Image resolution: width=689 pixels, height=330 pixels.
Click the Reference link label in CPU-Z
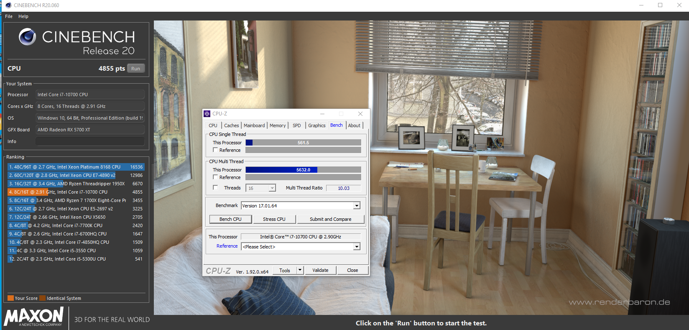tap(227, 246)
